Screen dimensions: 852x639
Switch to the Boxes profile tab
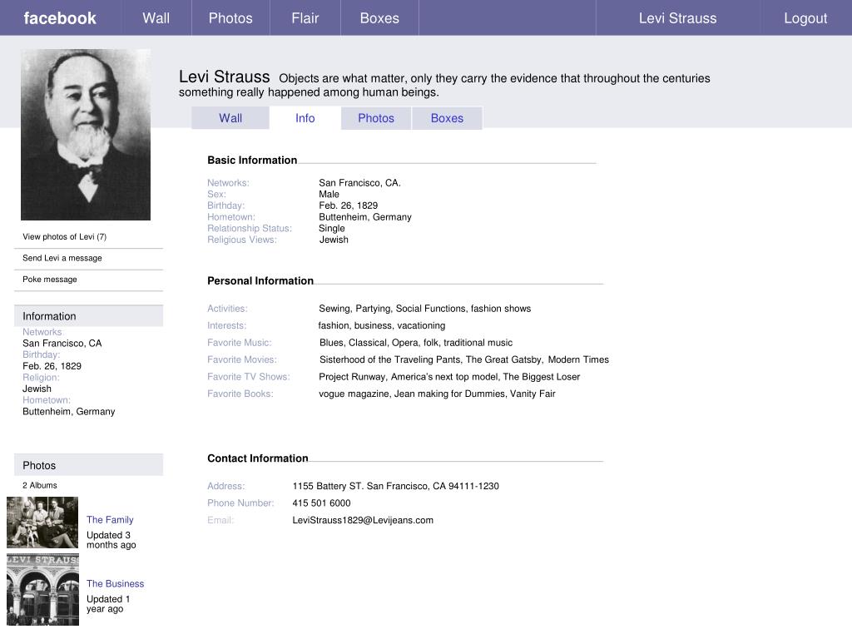coord(447,118)
